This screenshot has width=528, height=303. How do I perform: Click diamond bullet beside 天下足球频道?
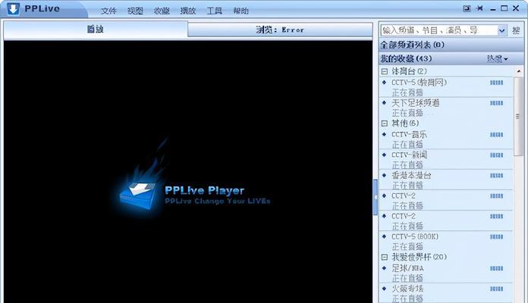pos(384,102)
